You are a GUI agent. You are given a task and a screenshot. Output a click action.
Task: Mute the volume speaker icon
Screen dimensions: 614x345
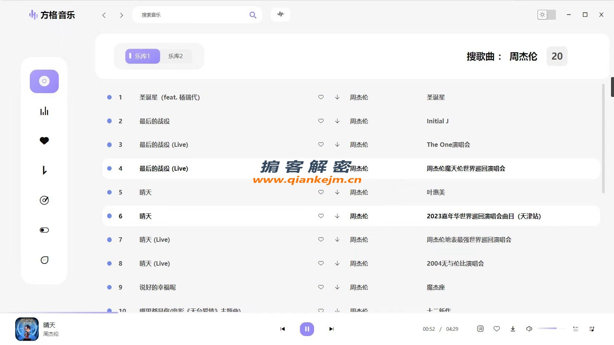pyautogui.click(x=529, y=329)
